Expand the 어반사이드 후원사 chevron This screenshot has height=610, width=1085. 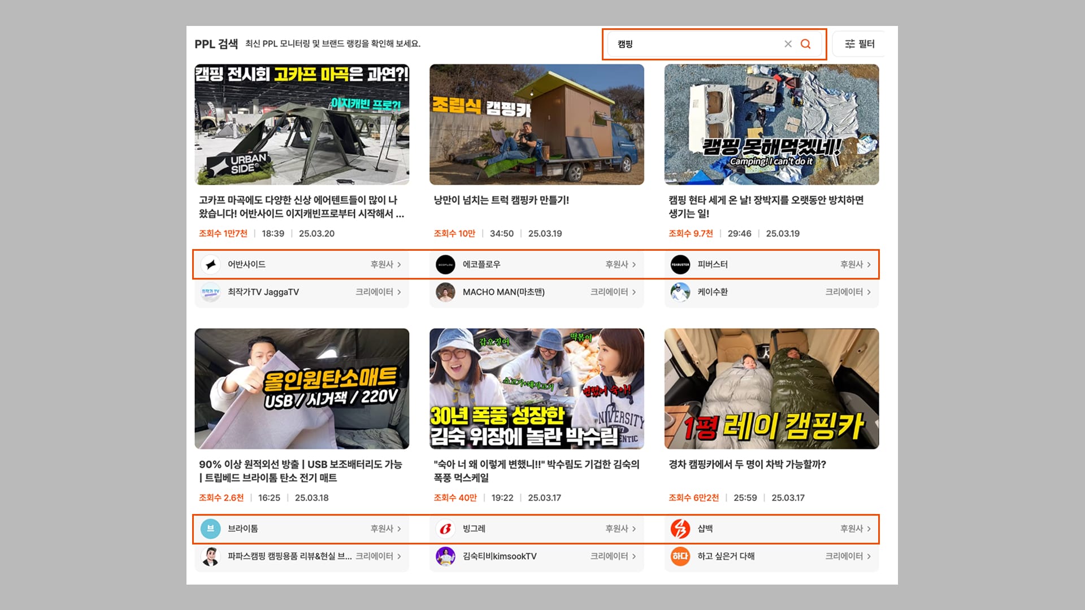tap(400, 264)
